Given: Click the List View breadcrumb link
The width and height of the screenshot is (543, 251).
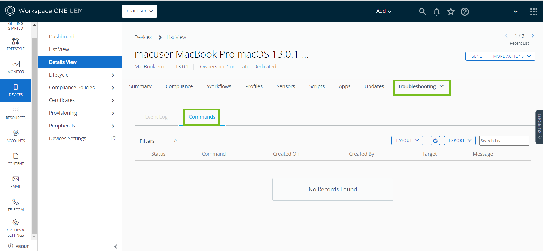Looking at the screenshot, I should [x=176, y=37].
